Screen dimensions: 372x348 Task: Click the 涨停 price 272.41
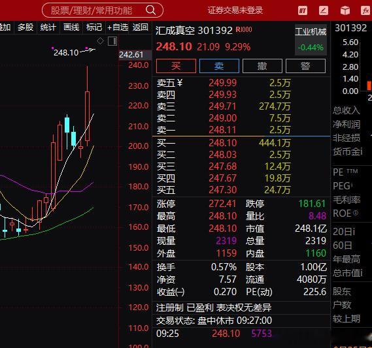point(222,204)
